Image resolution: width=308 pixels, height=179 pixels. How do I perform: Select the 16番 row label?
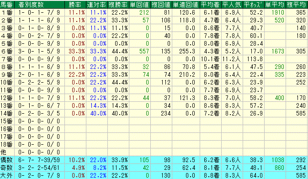click(x=6, y=129)
